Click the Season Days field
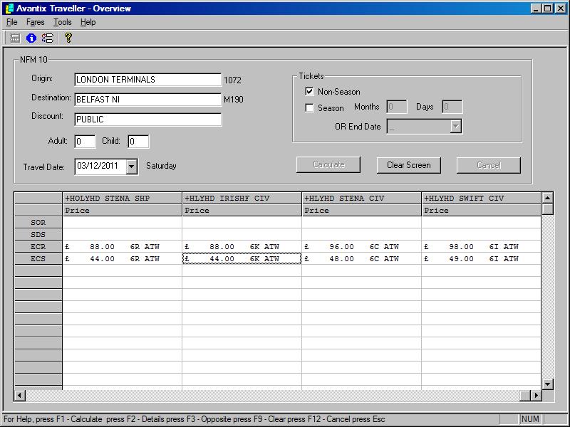 tap(452, 107)
